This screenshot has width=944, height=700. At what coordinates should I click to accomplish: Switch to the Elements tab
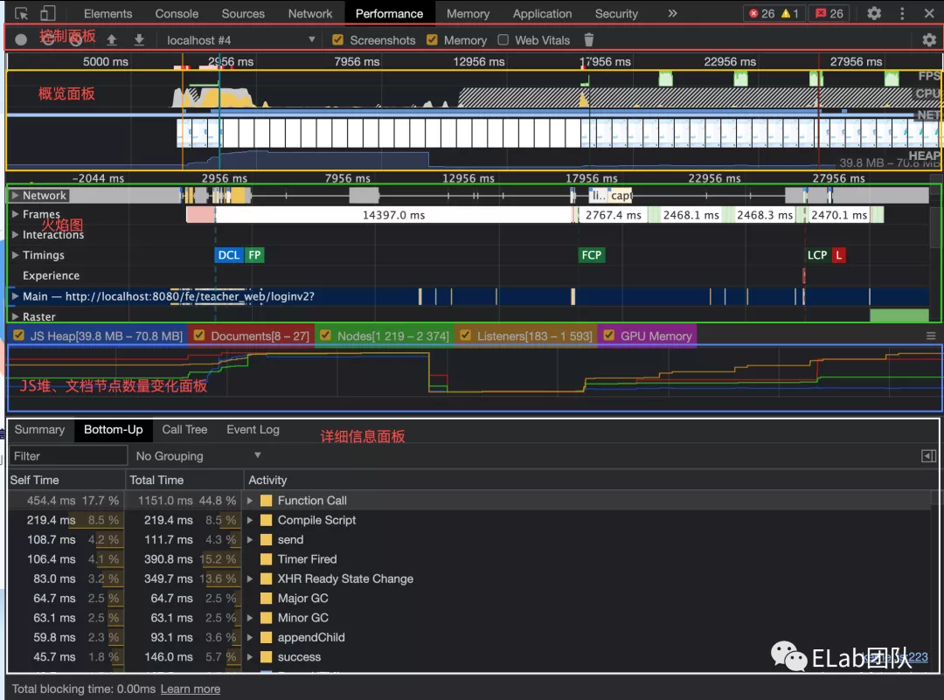(108, 13)
